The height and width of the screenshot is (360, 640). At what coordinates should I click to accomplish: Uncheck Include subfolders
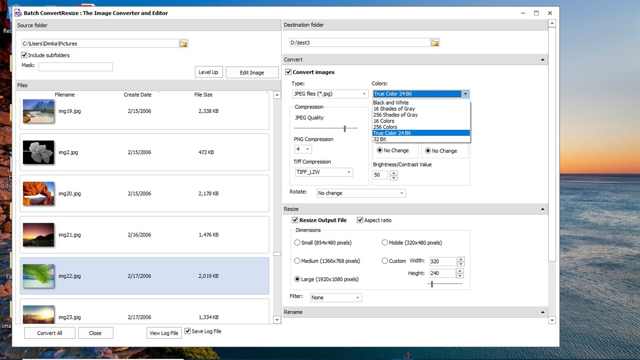coord(24,55)
